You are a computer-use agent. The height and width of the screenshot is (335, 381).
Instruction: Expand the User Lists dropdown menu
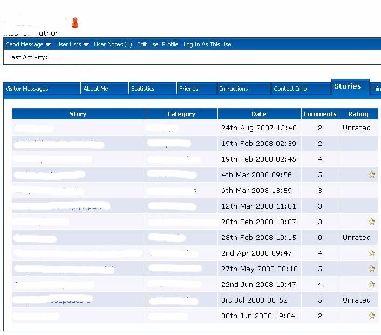tap(72, 44)
